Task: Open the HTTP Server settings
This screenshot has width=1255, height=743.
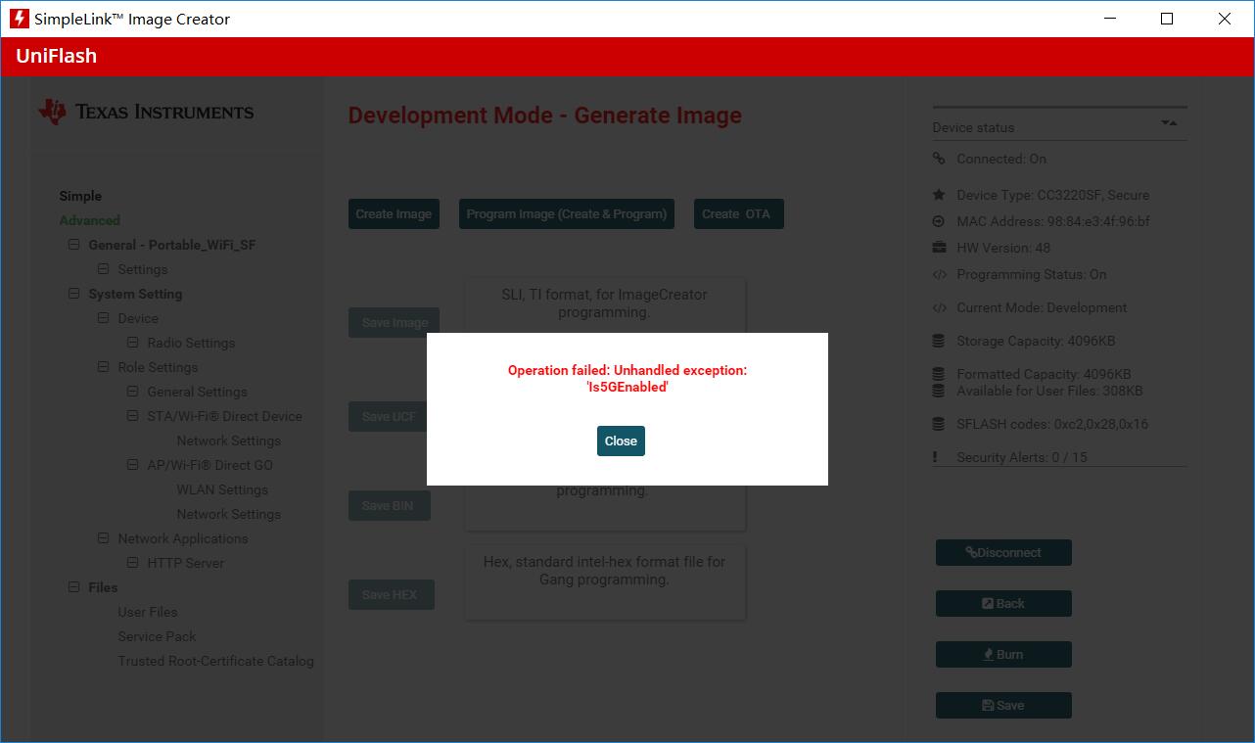Action: pyautogui.click(x=186, y=563)
